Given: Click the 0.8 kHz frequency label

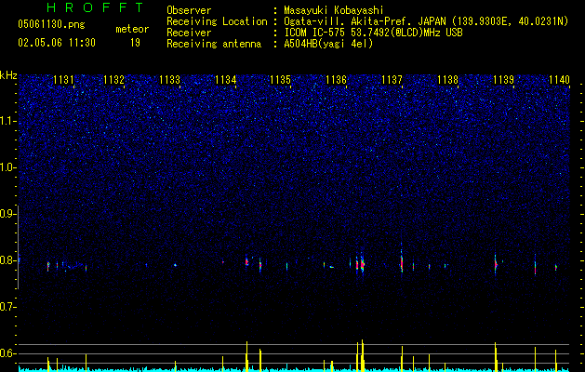Looking at the screenshot, I should [x=7, y=260].
